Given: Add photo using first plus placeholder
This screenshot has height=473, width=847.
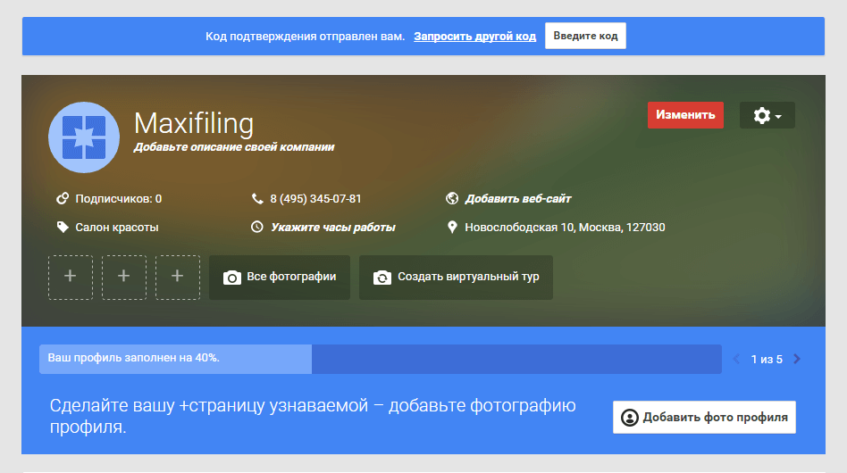Looking at the screenshot, I should point(71,277).
